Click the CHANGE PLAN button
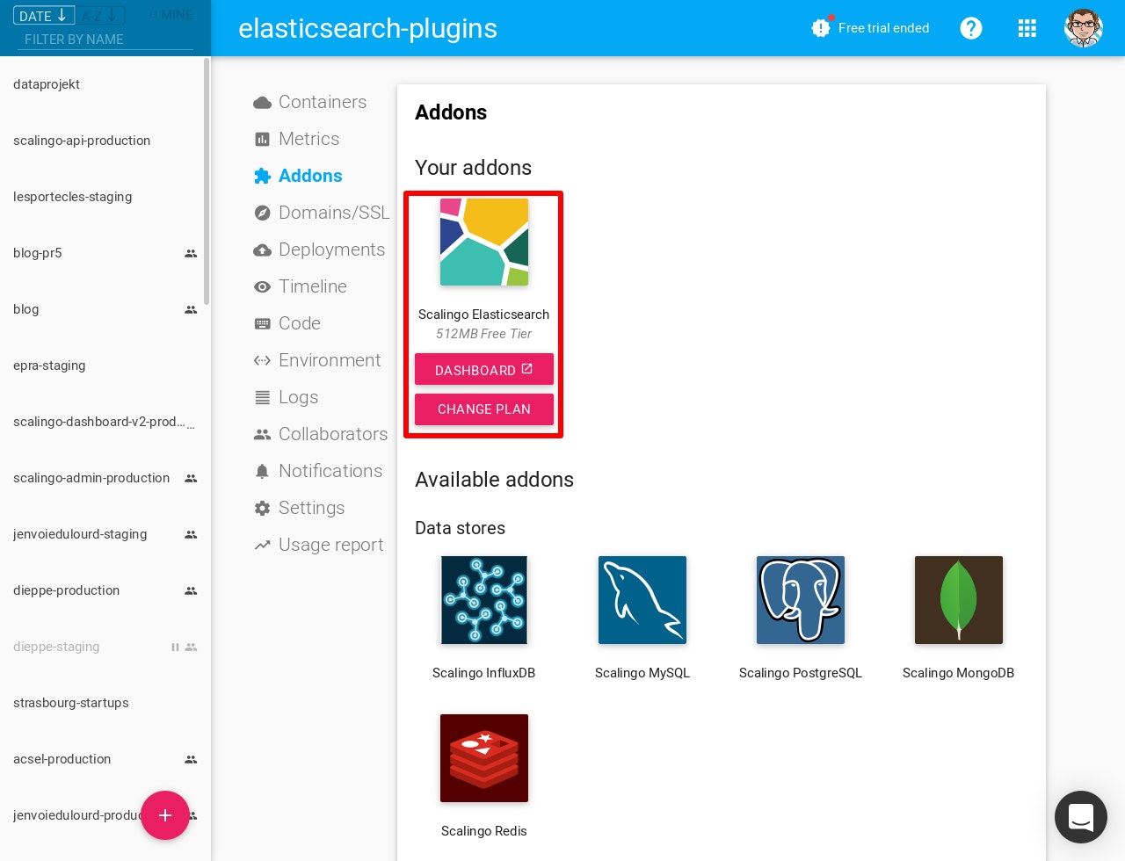 (x=484, y=409)
